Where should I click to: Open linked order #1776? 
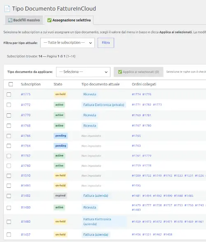(147, 94)
